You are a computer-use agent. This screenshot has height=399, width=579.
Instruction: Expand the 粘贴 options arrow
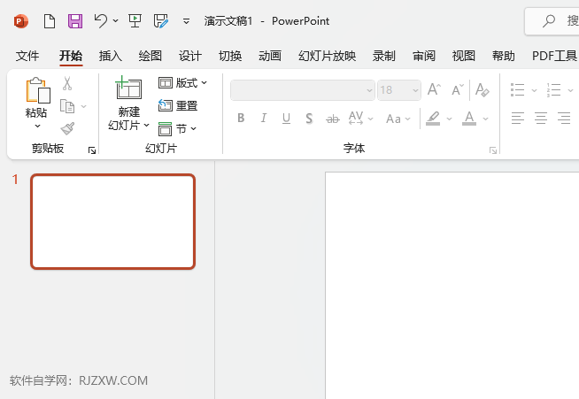(37, 127)
